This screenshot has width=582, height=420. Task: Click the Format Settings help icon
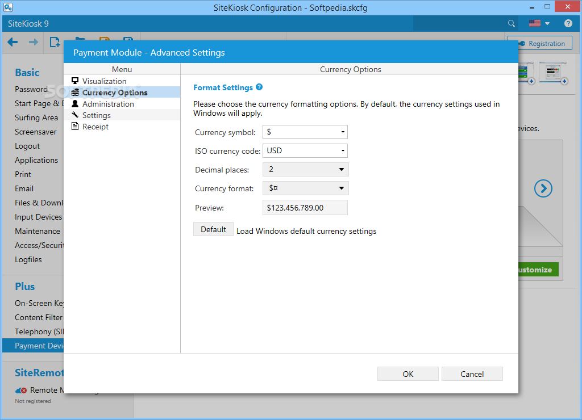(259, 87)
